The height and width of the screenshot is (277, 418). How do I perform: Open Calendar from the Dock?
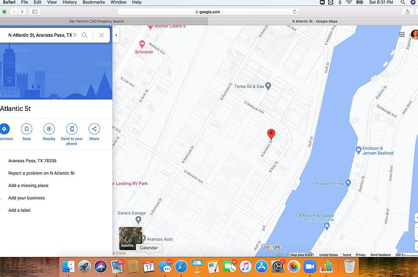(x=149, y=267)
